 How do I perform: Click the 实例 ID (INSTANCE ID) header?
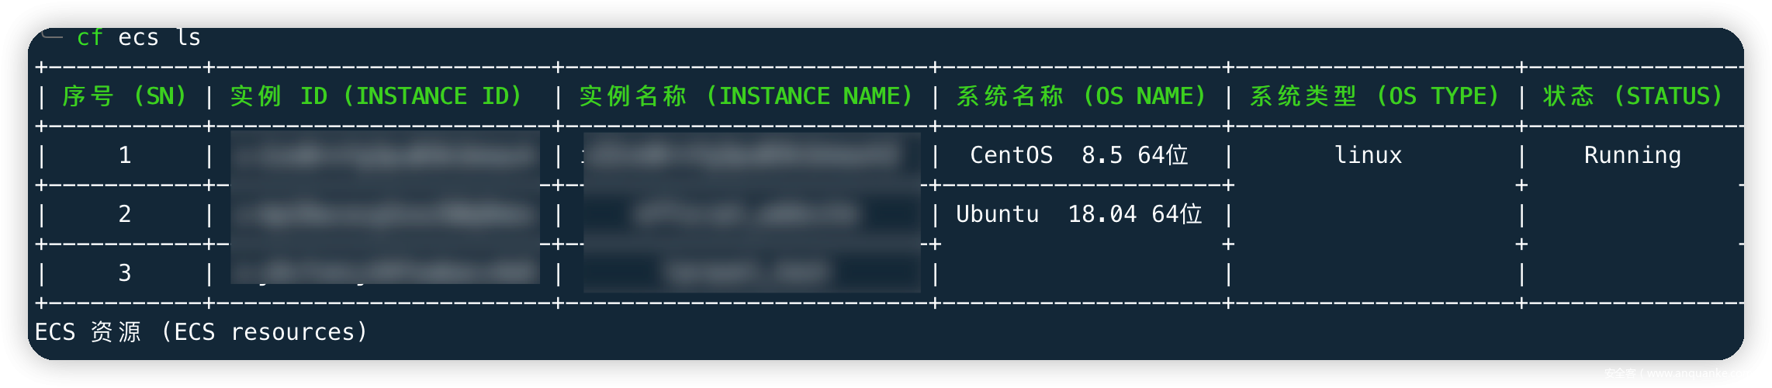(376, 96)
